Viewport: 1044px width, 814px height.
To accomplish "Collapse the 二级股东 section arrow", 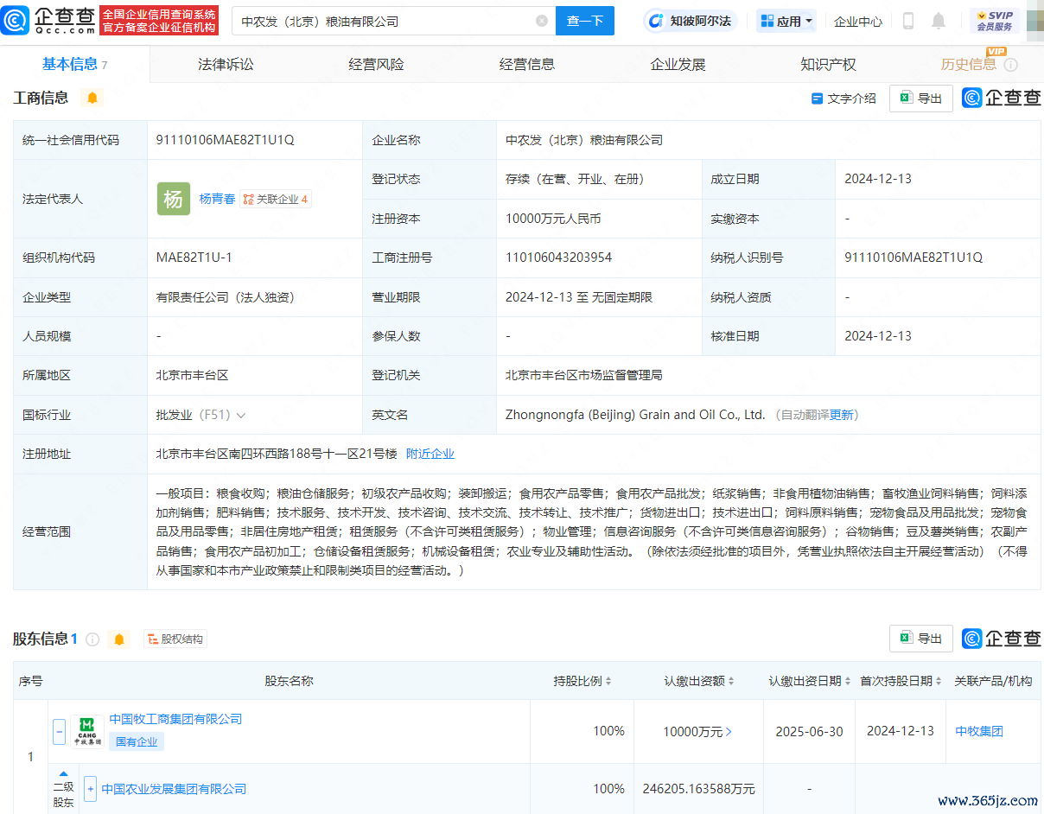I will pyautogui.click(x=63, y=773).
